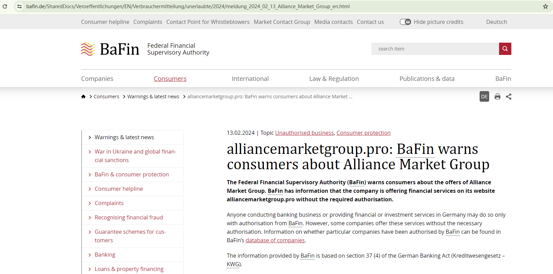553x274 pixels.
Task: Expand Guarantee schemes for customers chevron
Action: pyautogui.click(x=90, y=232)
